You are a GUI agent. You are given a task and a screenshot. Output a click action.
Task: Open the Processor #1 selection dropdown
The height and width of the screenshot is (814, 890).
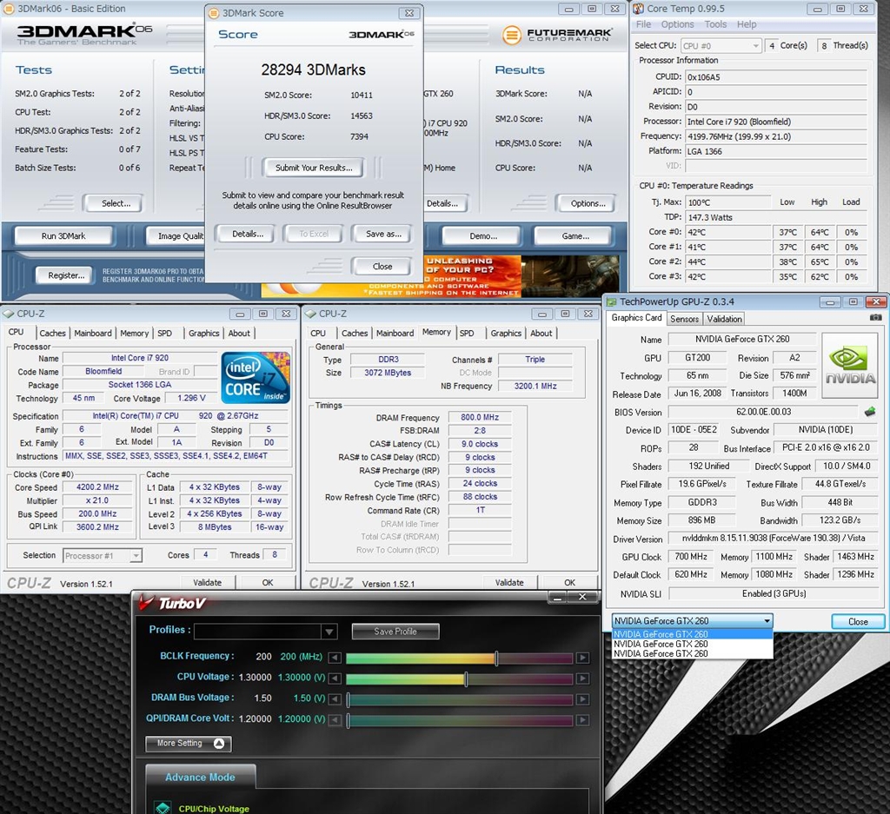(x=136, y=555)
